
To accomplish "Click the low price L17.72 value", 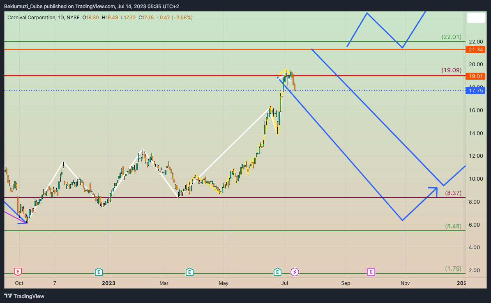I will (128, 18).
